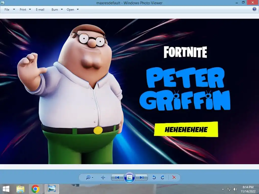Viewport: 259px width, 194px height.
Task: Expand the File dropdown arrow
Action: (14, 10)
